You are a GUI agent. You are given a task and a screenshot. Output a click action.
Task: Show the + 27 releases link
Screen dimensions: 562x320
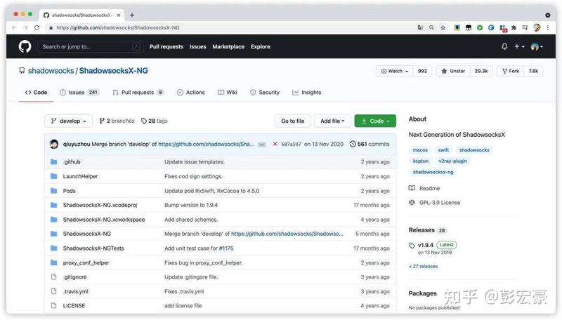pos(424,266)
